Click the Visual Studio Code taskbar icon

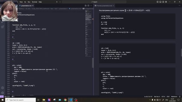pos(71,100)
